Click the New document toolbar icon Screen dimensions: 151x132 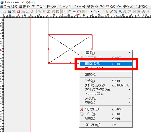tap(4, 12)
